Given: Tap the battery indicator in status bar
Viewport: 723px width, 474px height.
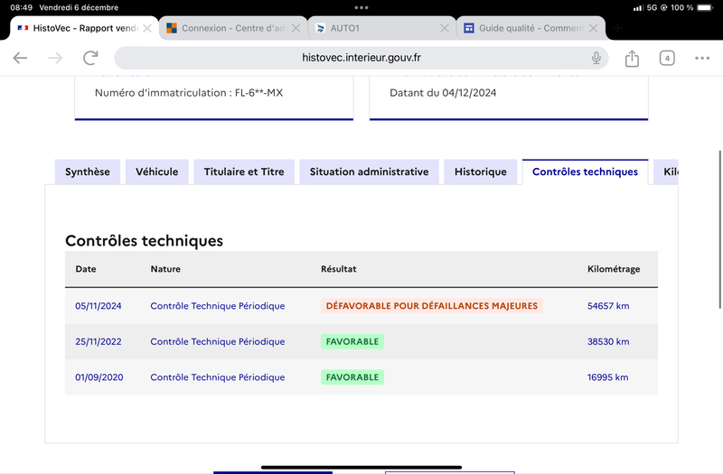Looking at the screenshot, I should (705, 7).
